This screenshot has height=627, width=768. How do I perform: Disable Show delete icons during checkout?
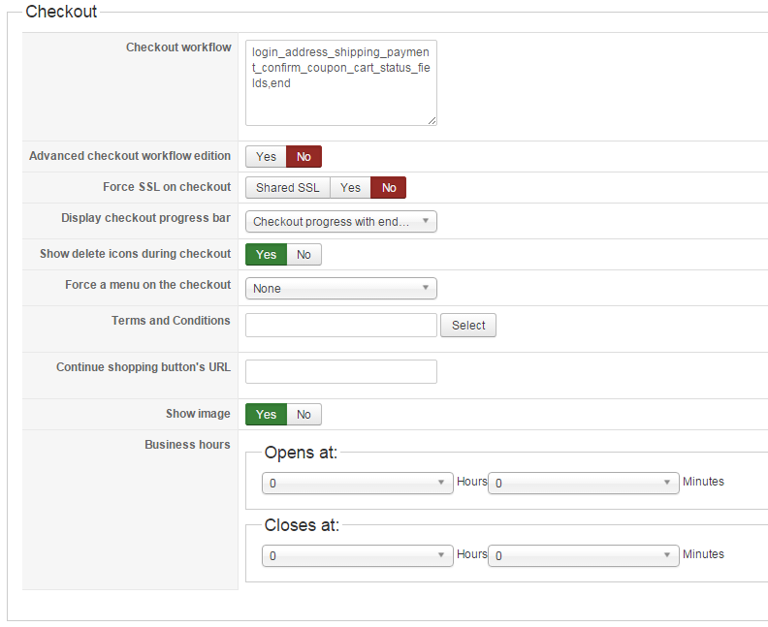304,255
